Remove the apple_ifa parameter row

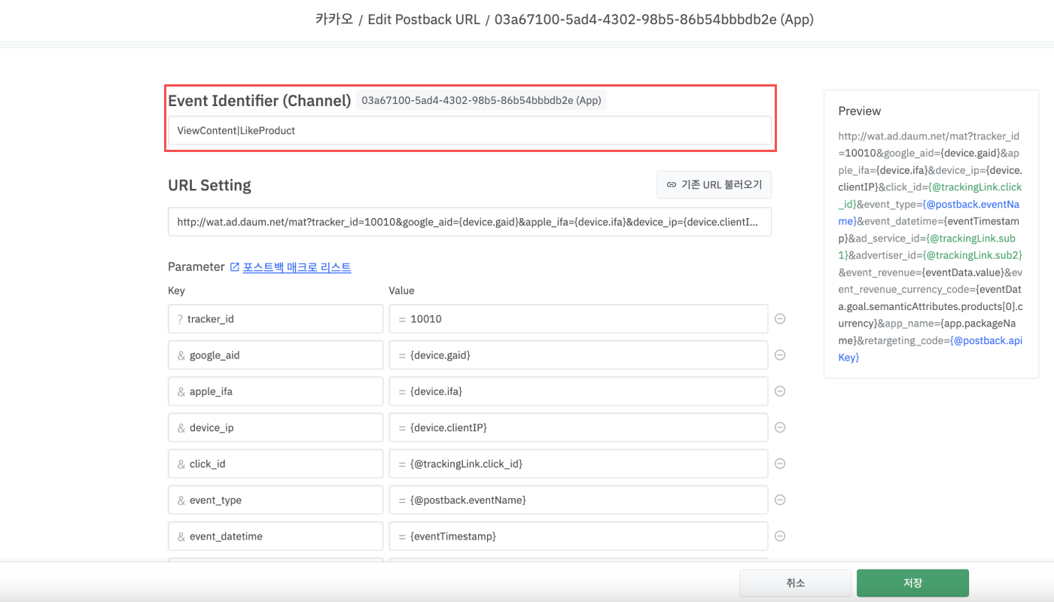click(x=780, y=391)
